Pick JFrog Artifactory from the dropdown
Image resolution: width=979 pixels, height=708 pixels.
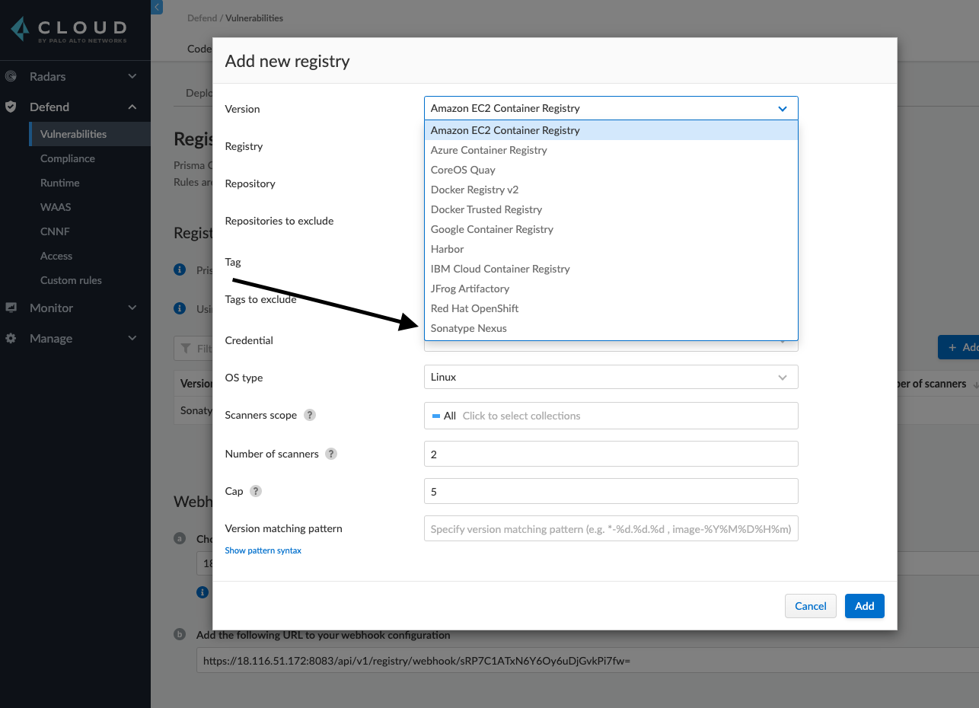pos(470,289)
